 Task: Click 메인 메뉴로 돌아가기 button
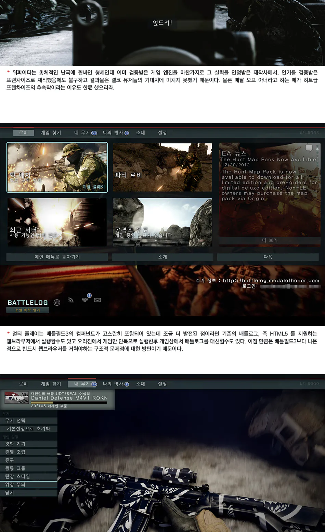point(57,257)
